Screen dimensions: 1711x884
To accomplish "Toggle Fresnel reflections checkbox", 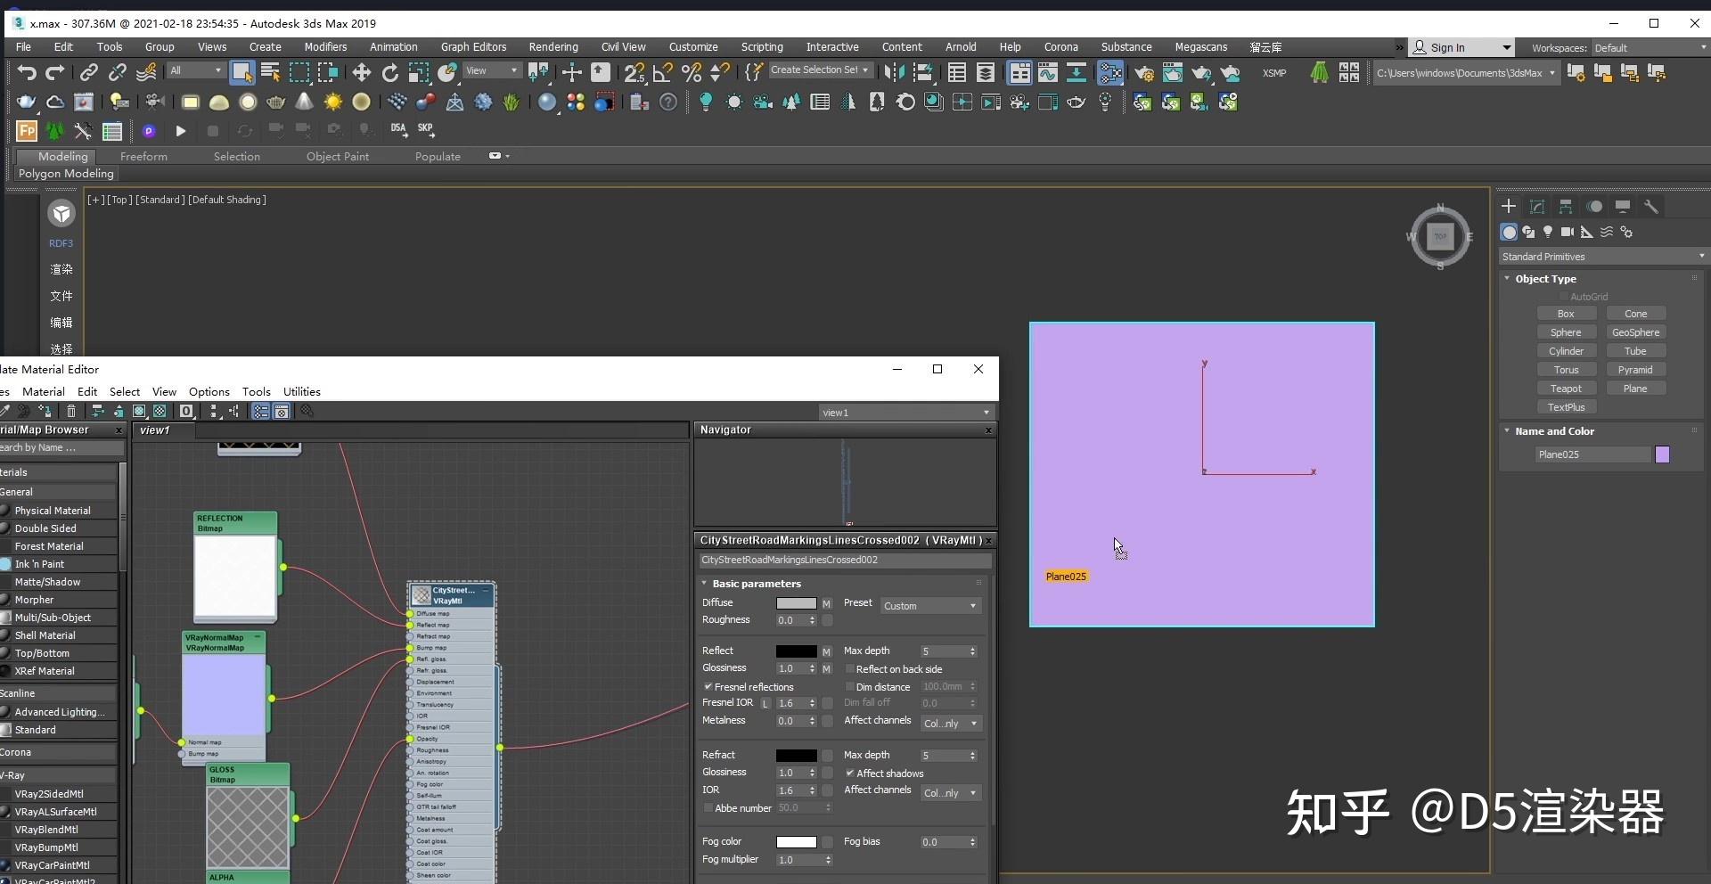I will pyautogui.click(x=708, y=687).
